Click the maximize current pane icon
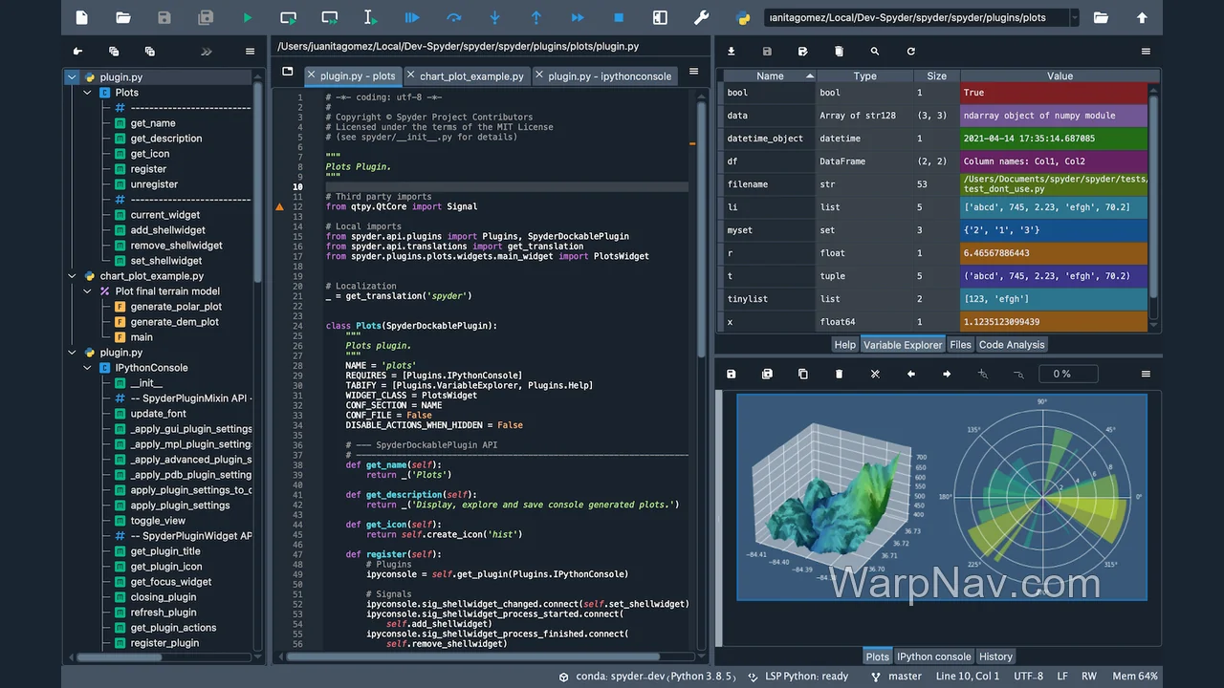The width and height of the screenshot is (1224, 688). point(660,17)
